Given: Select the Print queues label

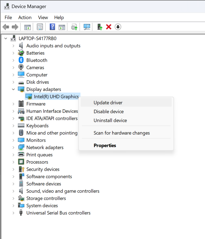Looking at the screenshot, I should pos(40,155).
